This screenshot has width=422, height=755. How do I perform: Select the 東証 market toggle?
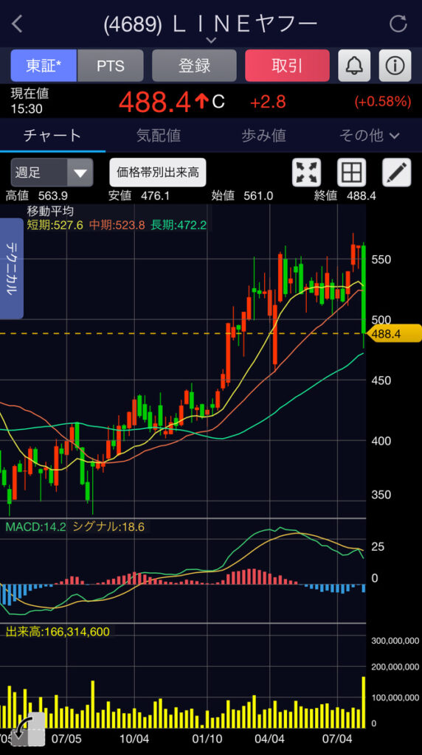coord(44,66)
